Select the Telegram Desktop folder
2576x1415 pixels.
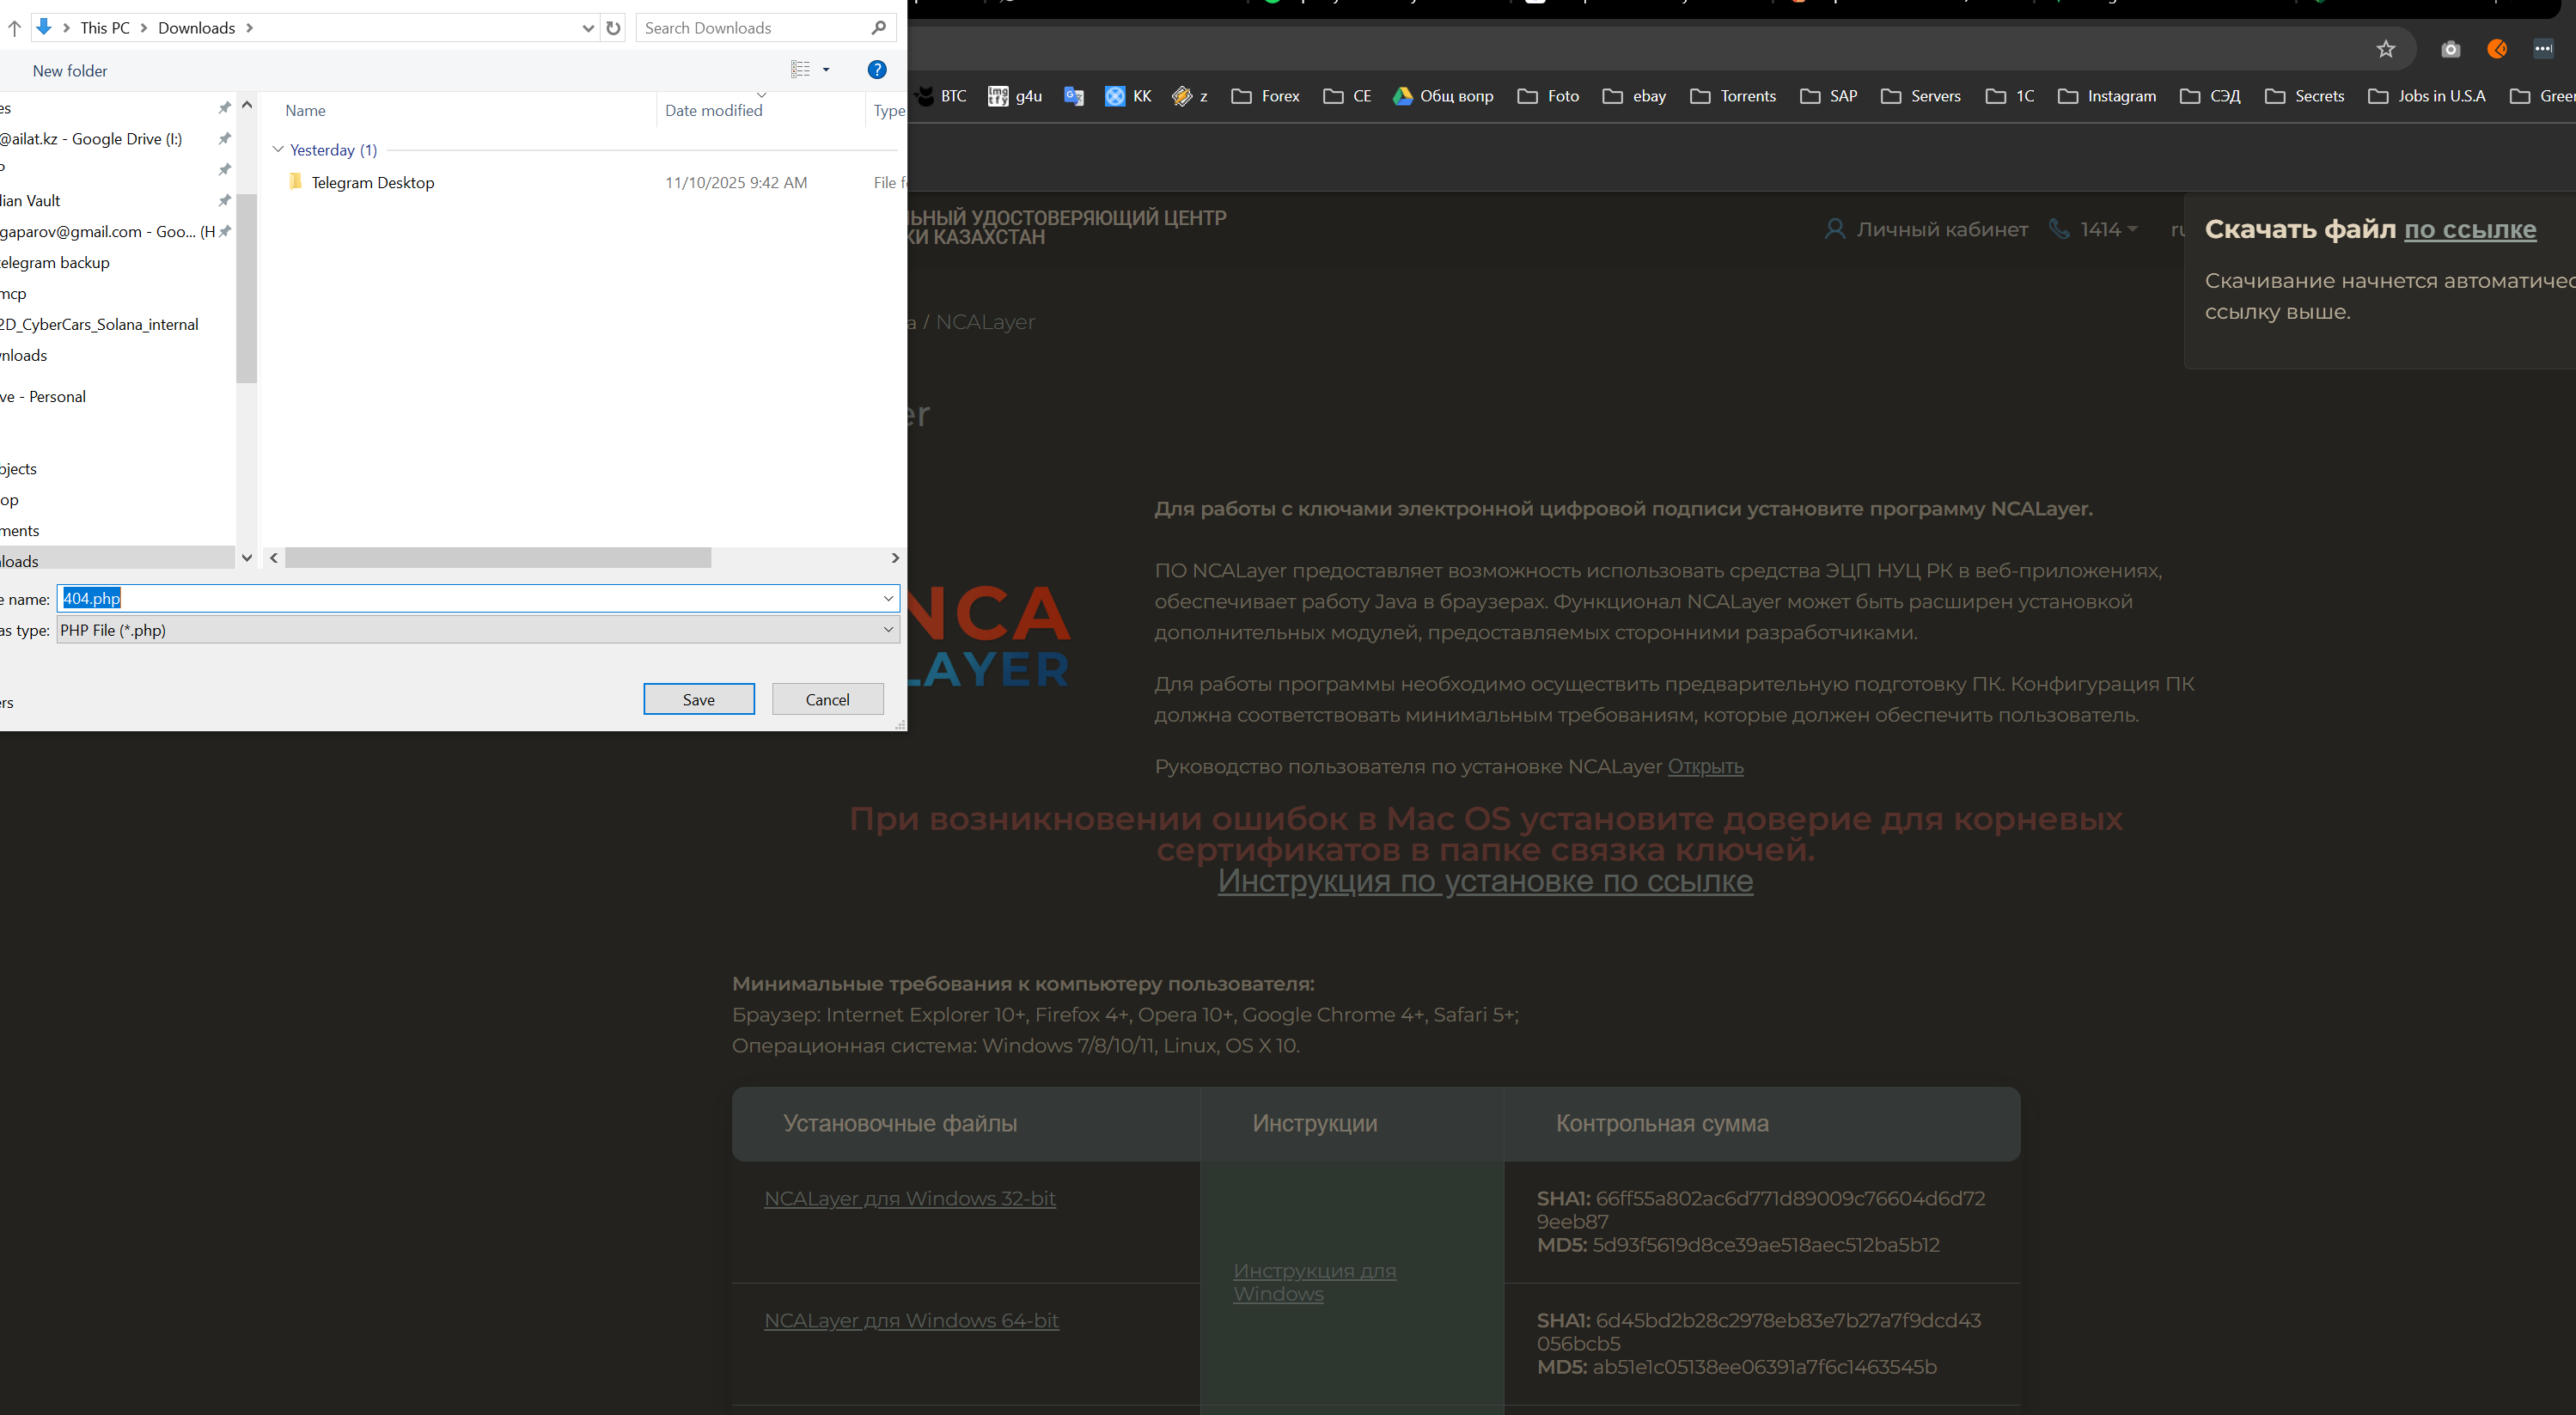372,183
